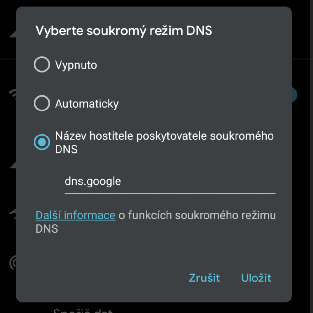Focus the dns.google hostname input field
313x313 pixels.
[x=169, y=182]
